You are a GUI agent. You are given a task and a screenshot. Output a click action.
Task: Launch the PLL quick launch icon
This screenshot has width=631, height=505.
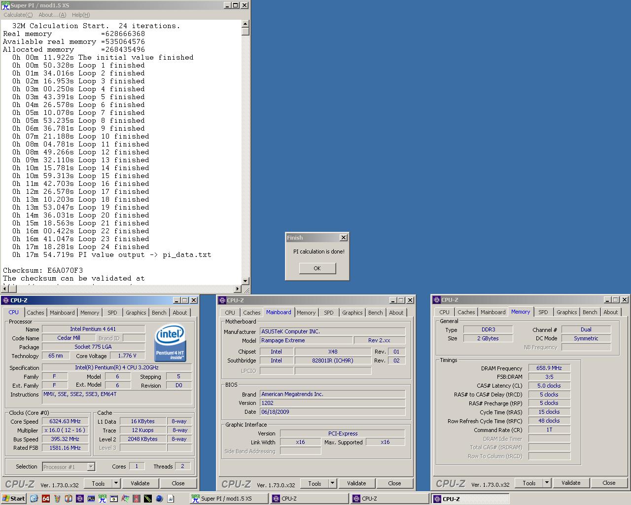tap(91, 499)
